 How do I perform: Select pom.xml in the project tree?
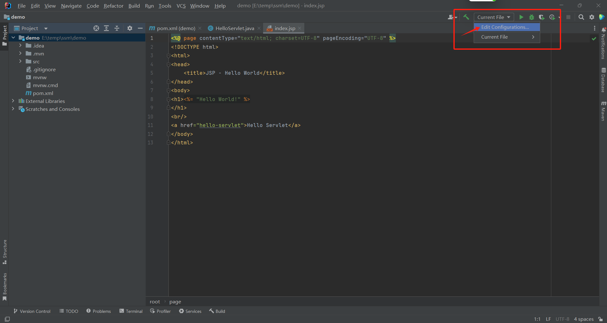pyautogui.click(x=43, y=93)
